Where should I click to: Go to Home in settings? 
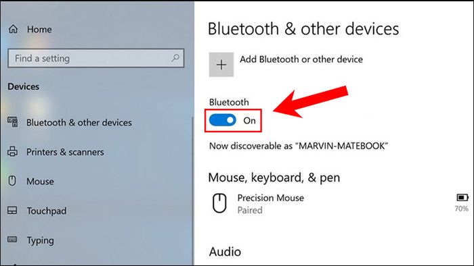point(39,30)
